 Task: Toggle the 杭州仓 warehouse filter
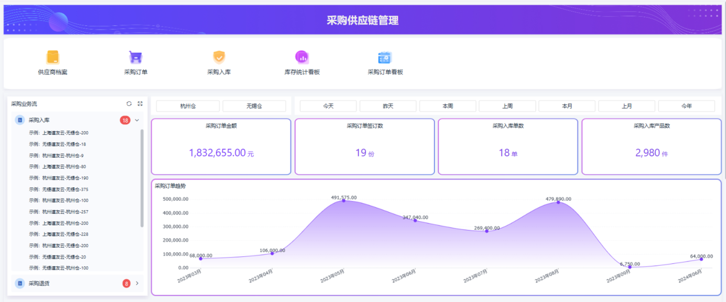(188, 106)
